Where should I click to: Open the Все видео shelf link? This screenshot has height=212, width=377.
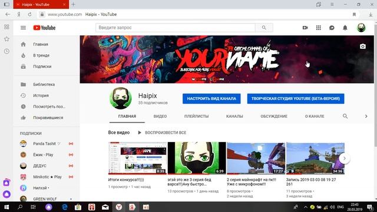[119, 132]
